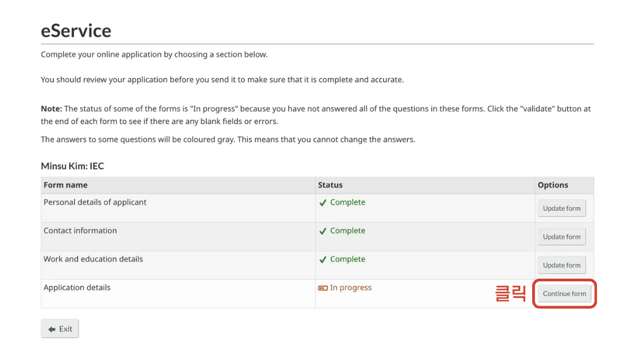The width and height of the screenshot is (624, 351).
Task: Click the eService page heading
Action: click(76, 31)
